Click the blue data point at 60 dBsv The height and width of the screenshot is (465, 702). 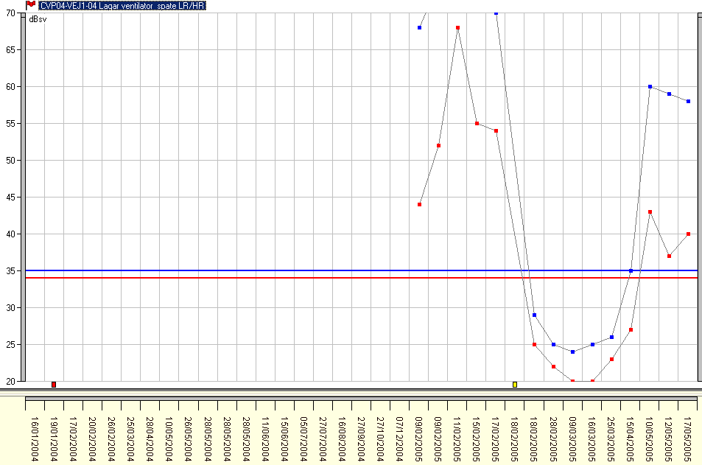coord(650,87)
